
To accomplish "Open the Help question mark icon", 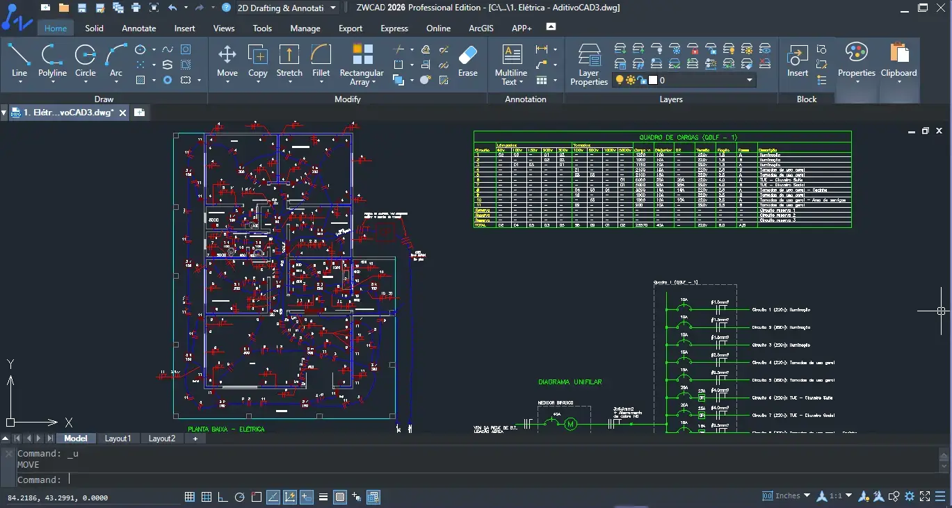I will pyautogui.click(x=226, y=8).
